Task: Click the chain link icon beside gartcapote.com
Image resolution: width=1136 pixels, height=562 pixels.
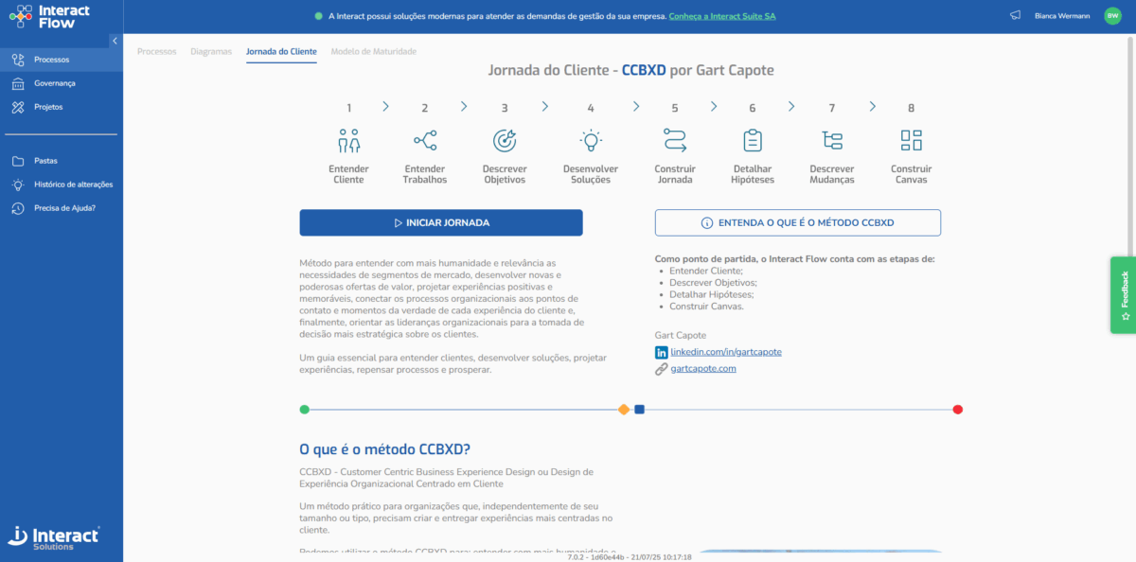Action: [662, 369]
